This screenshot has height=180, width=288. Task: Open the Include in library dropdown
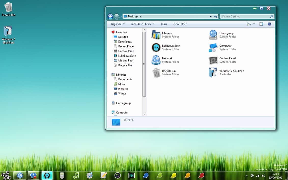142,24
